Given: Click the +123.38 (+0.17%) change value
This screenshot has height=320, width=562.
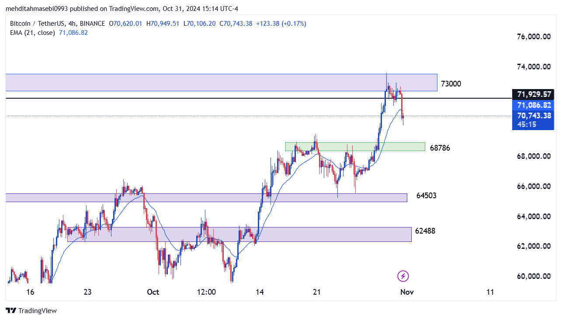Looking at the screenshot, I should coord(281,24).
